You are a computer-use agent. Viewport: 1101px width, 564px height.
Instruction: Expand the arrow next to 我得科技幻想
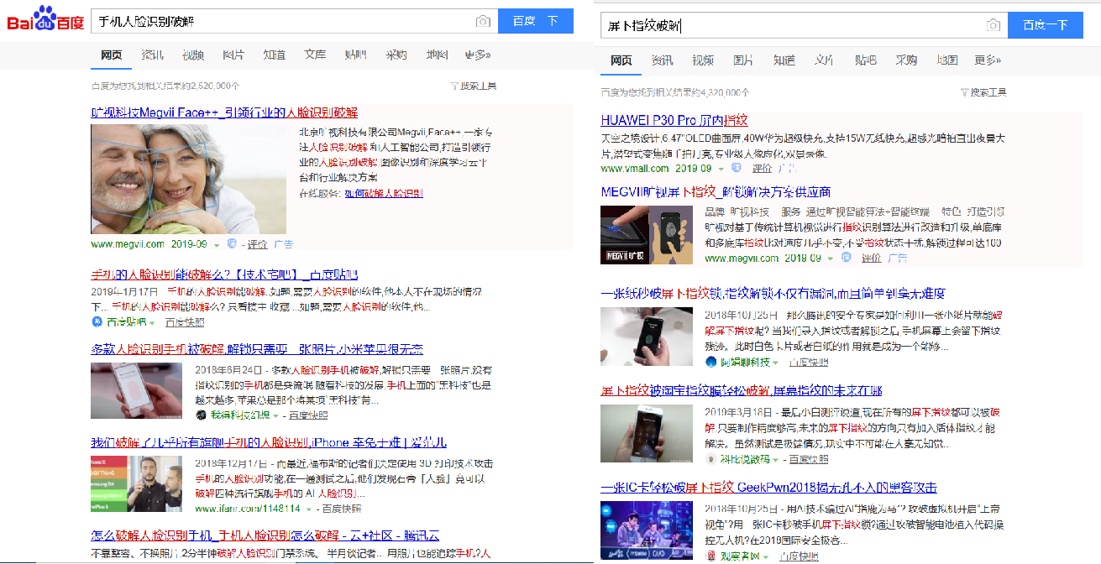276,415
